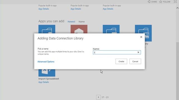Open App Details of second popular app
This screenshot has width=179, height=100.
coord(76,9)
